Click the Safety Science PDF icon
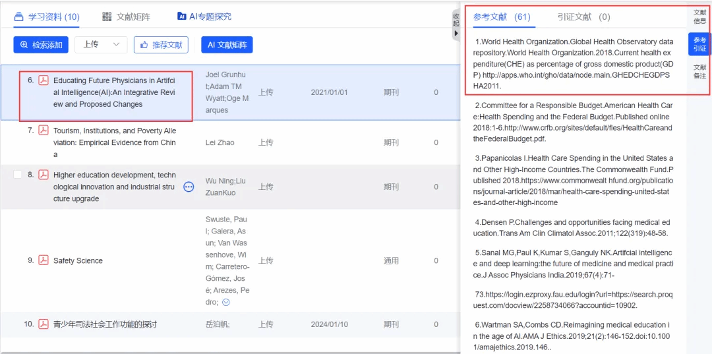 [44, 260]
